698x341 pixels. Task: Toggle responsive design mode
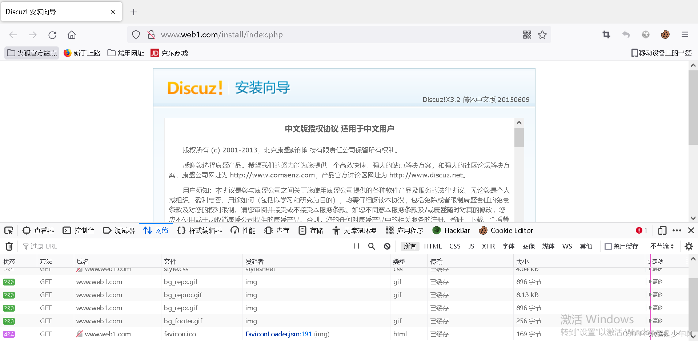point(662,230)
